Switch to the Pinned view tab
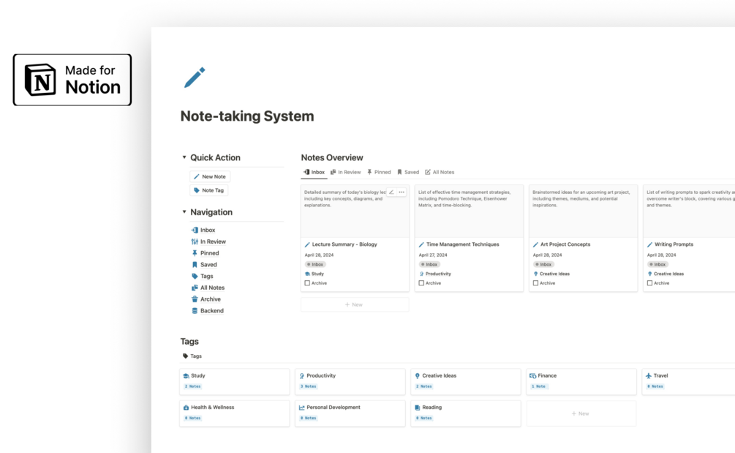Screen dimensions: 735x453 379,172
